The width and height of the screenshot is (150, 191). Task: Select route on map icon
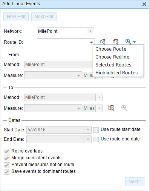[x=103, y=42]
